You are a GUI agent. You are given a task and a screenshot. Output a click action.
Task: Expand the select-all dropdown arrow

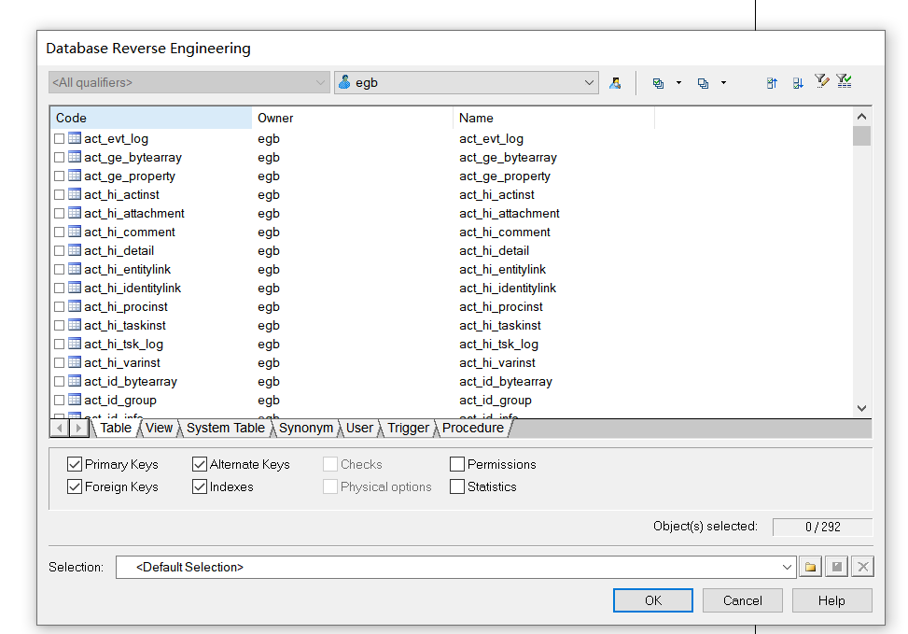tap(678, 82)
